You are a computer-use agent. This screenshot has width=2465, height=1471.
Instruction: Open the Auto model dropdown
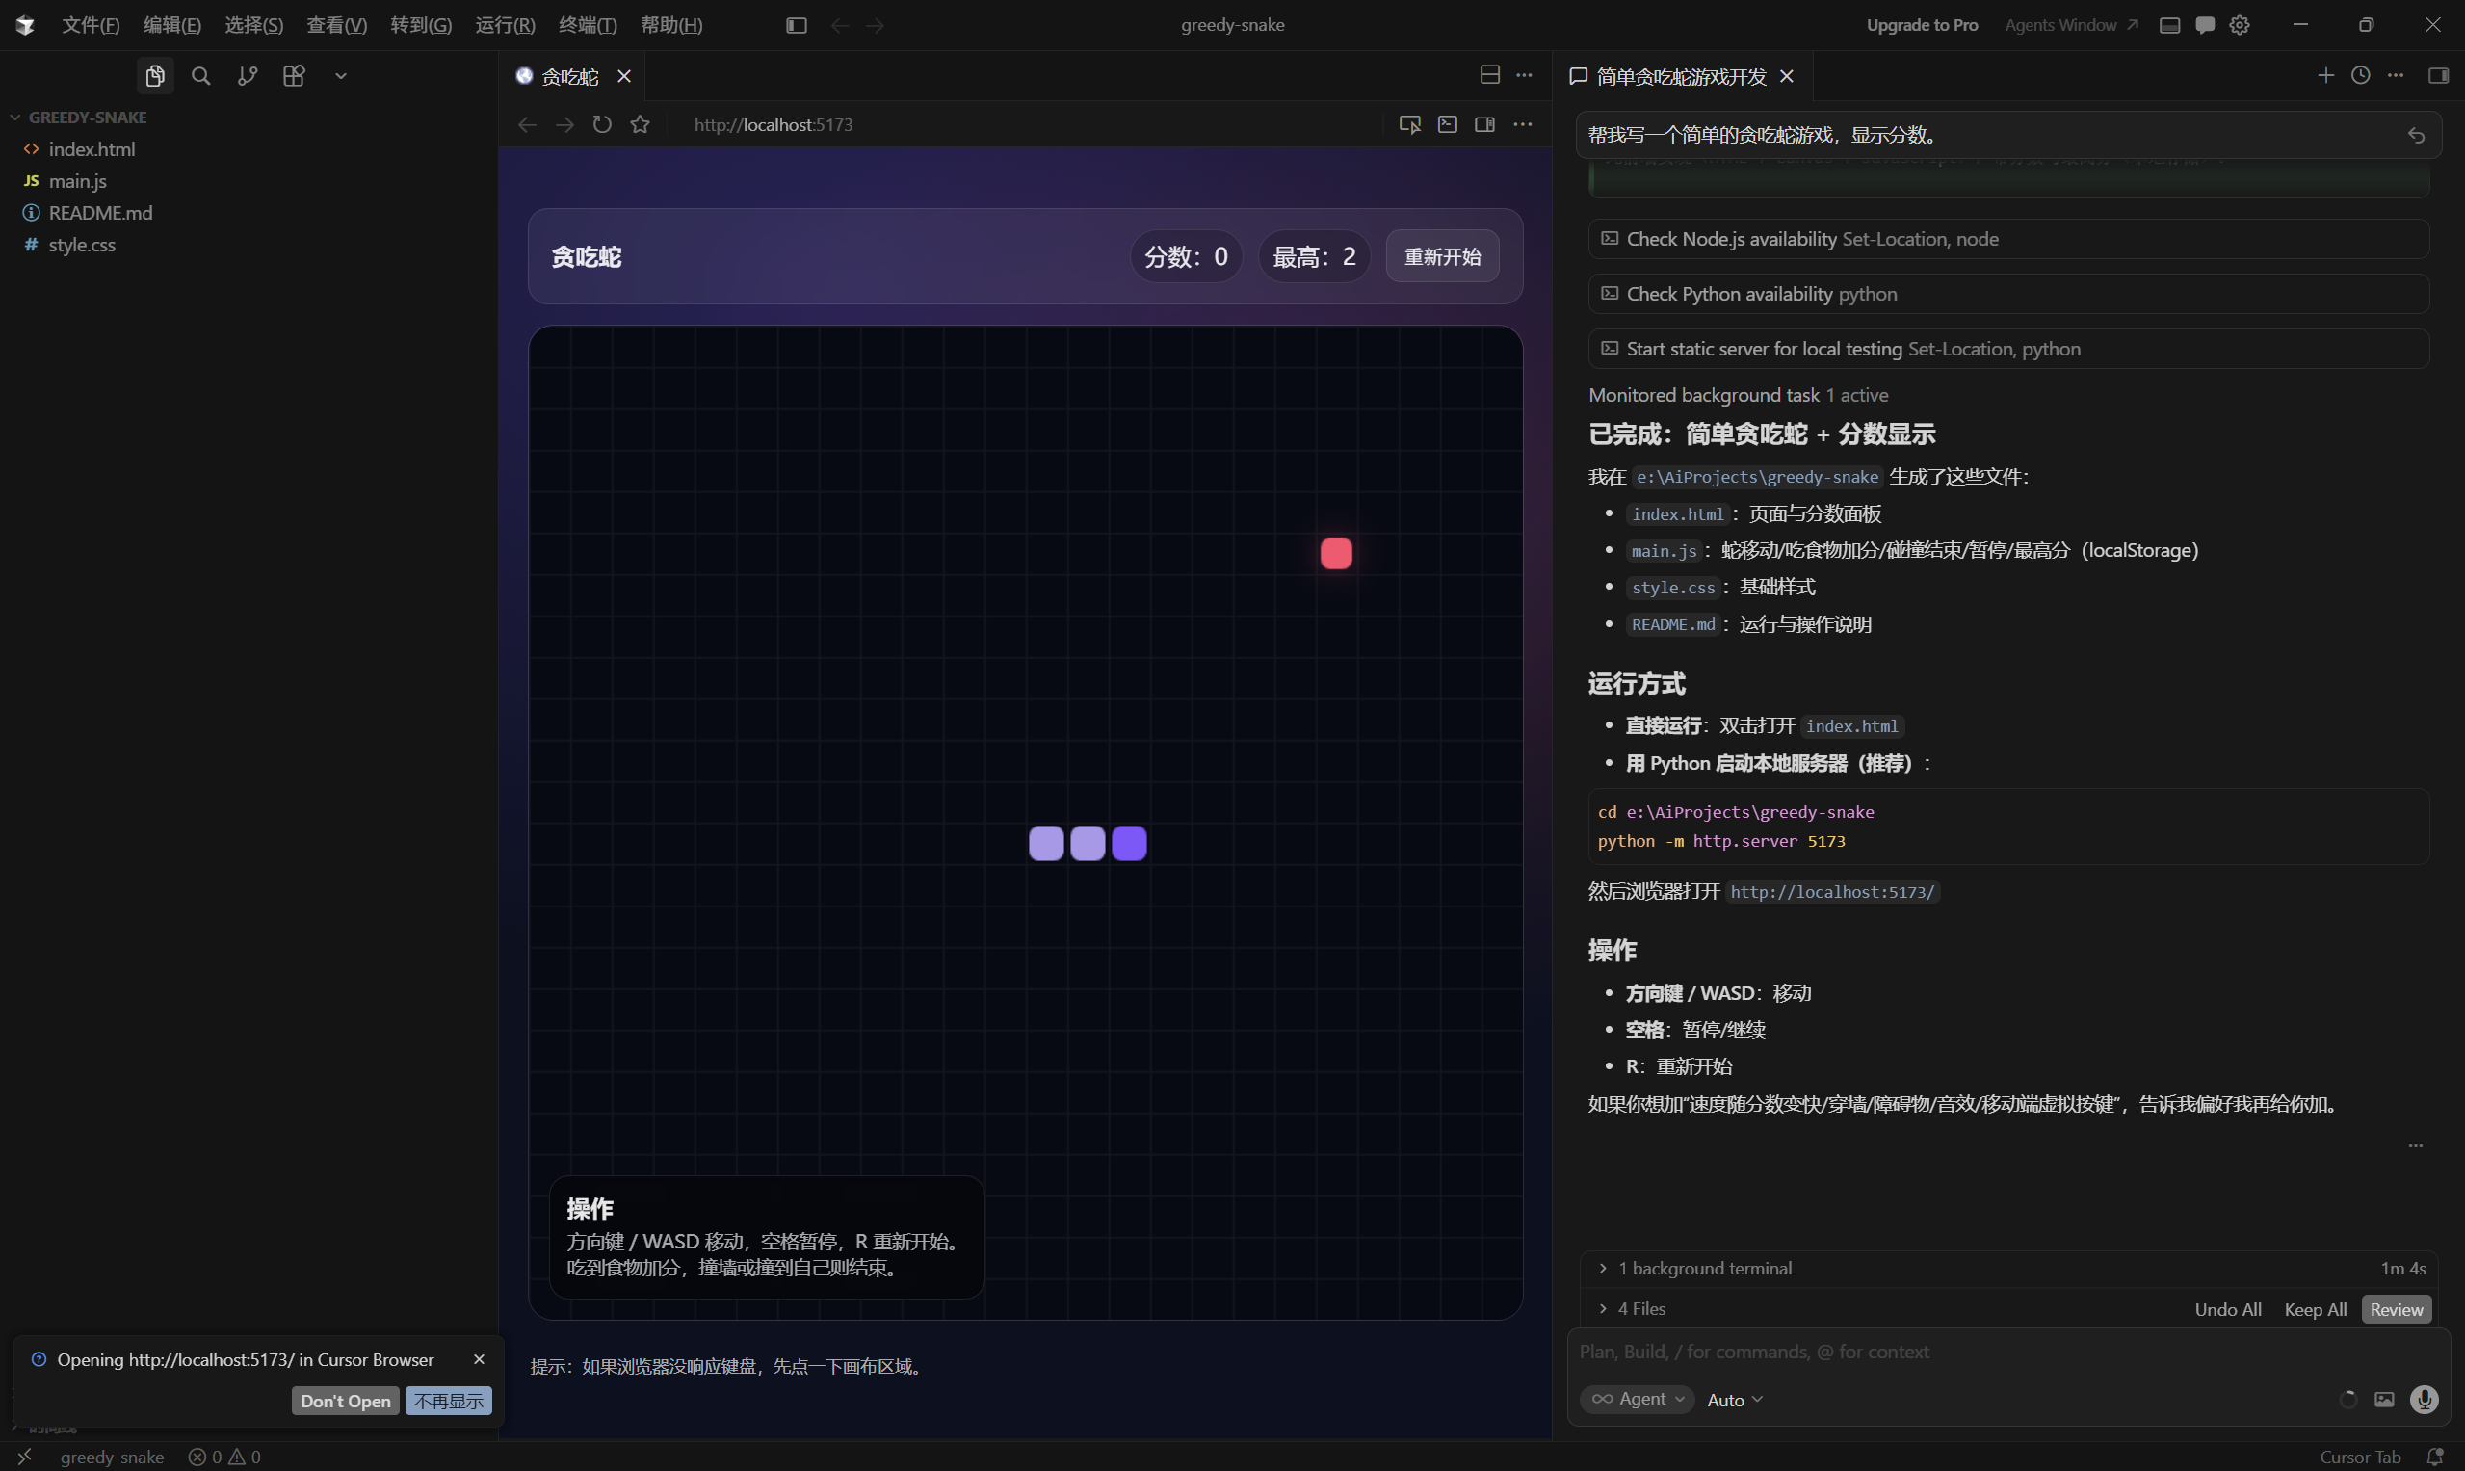1735,1400
